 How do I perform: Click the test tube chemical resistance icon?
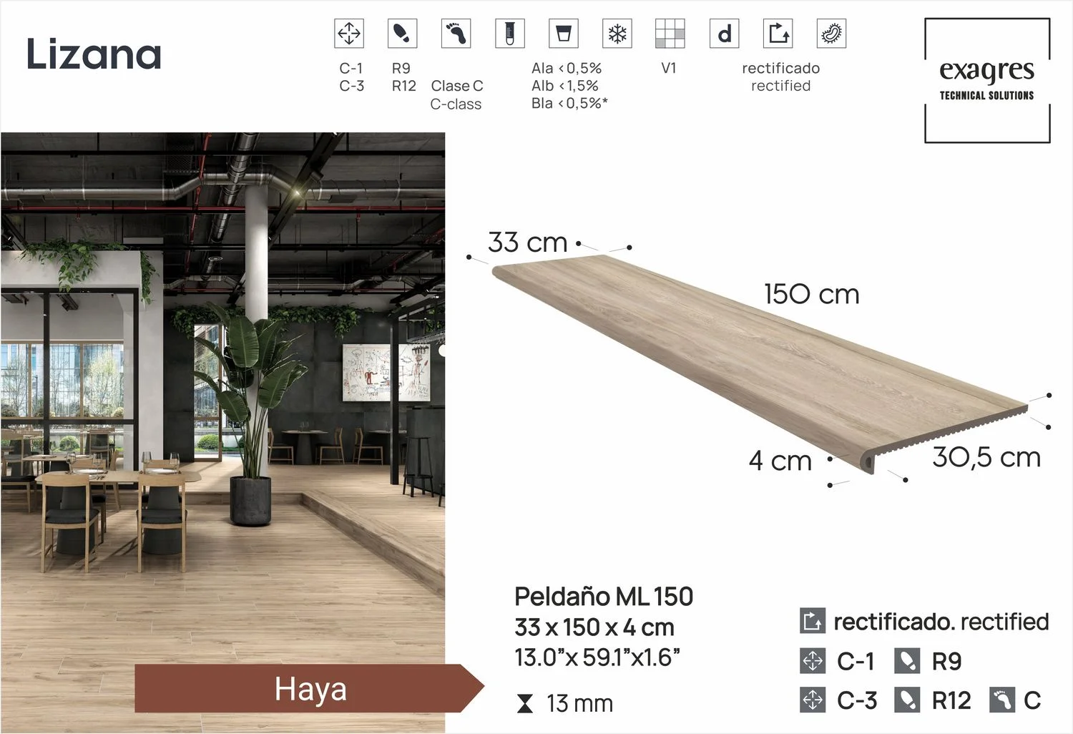click(509, 34)
